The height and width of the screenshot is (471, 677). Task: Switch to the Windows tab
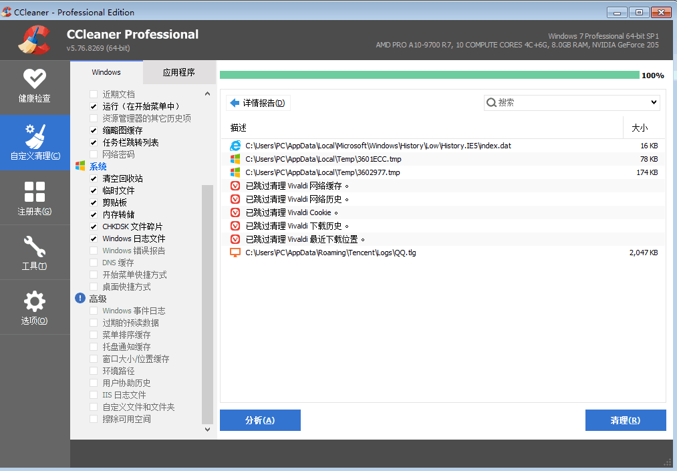106,72
